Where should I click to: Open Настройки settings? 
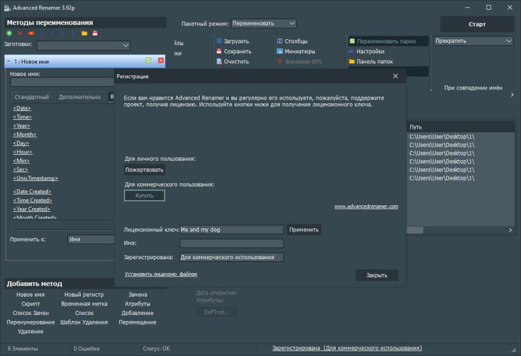pos(367,52)
